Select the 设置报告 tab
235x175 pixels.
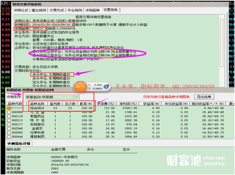coord(111,10)
